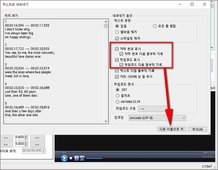Click the fast-forward arrows on seek bar
This screenshot has height=170, width=218.
tap(205, 152)
